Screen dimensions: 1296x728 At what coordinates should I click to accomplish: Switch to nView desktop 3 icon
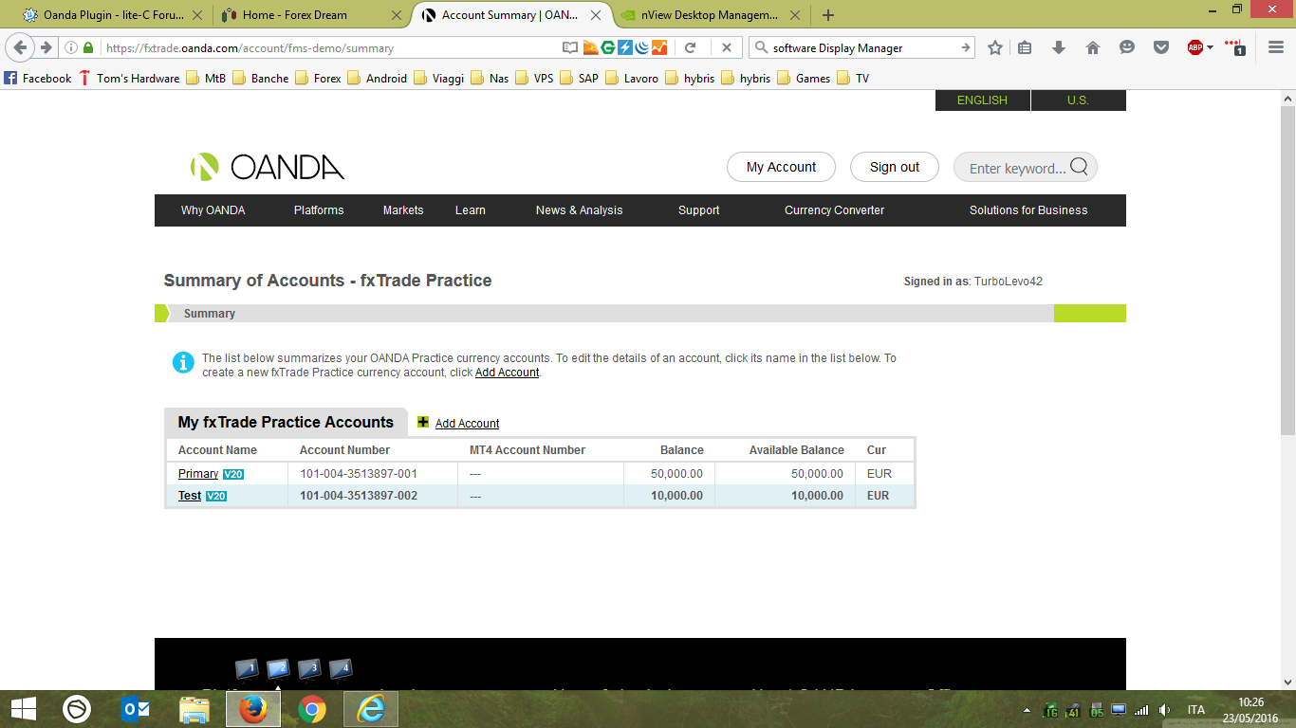[x=309, y=668]
